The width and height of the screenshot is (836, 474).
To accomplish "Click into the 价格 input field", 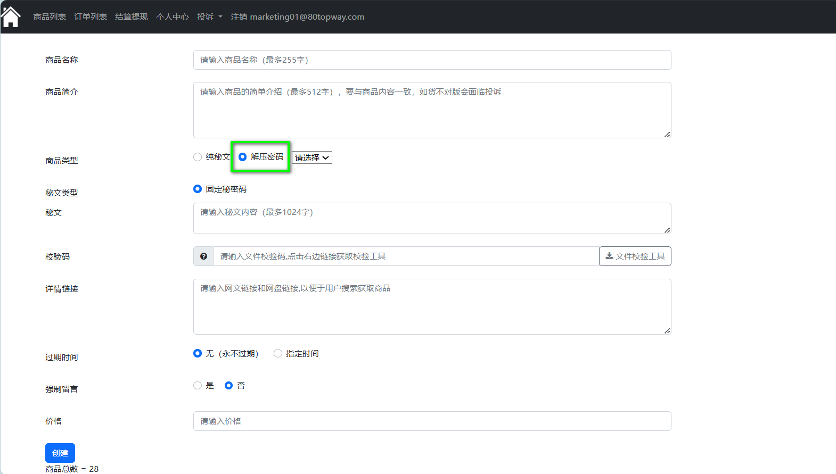I will pyautogui.click(x=432, y=421).
